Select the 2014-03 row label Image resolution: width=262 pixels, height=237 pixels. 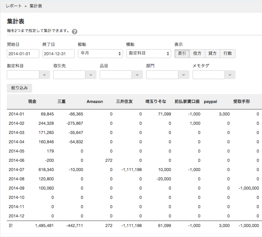pyautogui.click(x=16, y=133)
